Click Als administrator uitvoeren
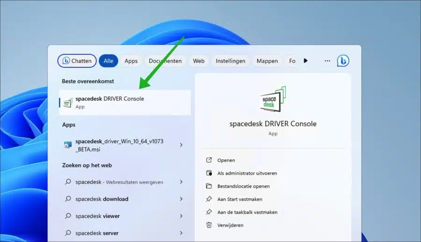 tap(247, 173)
